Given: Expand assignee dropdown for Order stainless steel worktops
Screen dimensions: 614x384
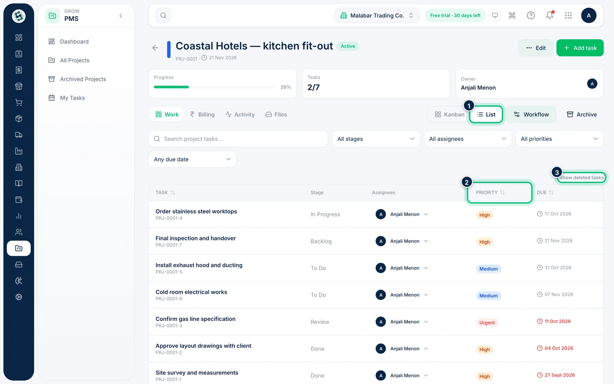Looking at the screenshot, I should (x=426, y=214).
